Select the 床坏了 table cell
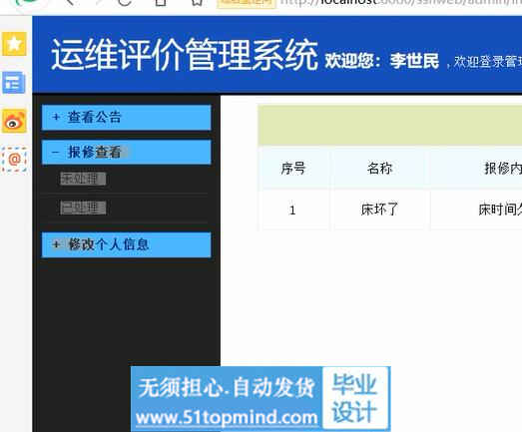 (380, 210)
